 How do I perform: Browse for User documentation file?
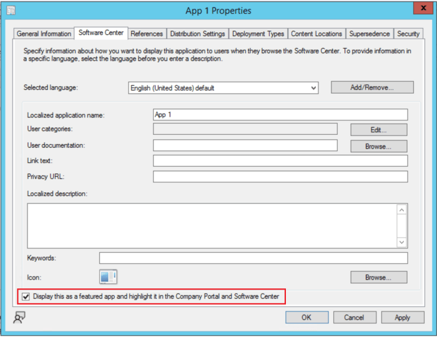tap(378, 147)
